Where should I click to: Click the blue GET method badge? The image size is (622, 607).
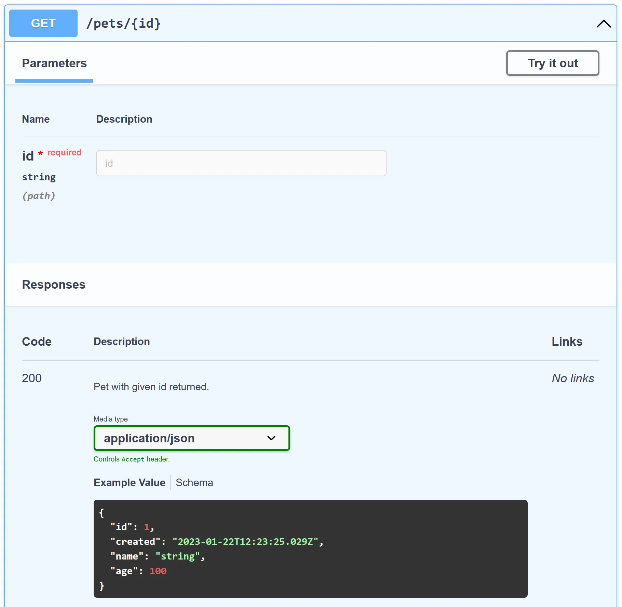[43, 23]
